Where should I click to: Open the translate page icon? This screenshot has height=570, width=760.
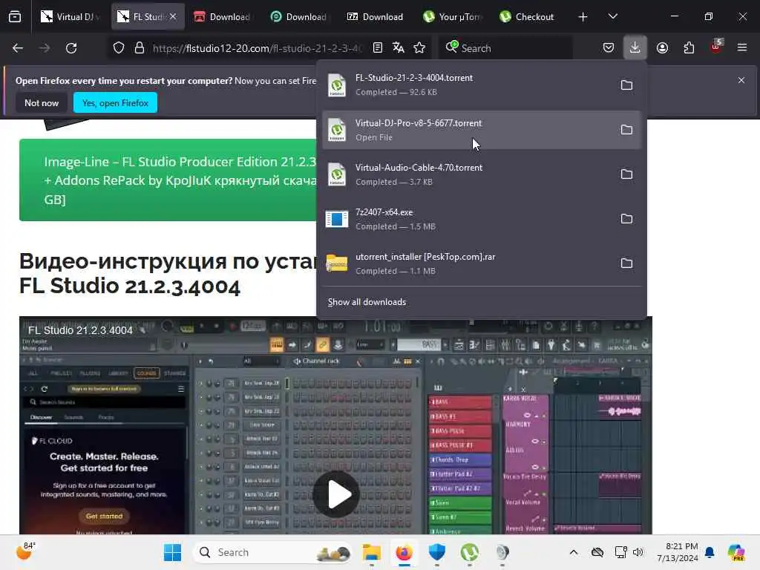pyautogui.click(x=399, y=48)
